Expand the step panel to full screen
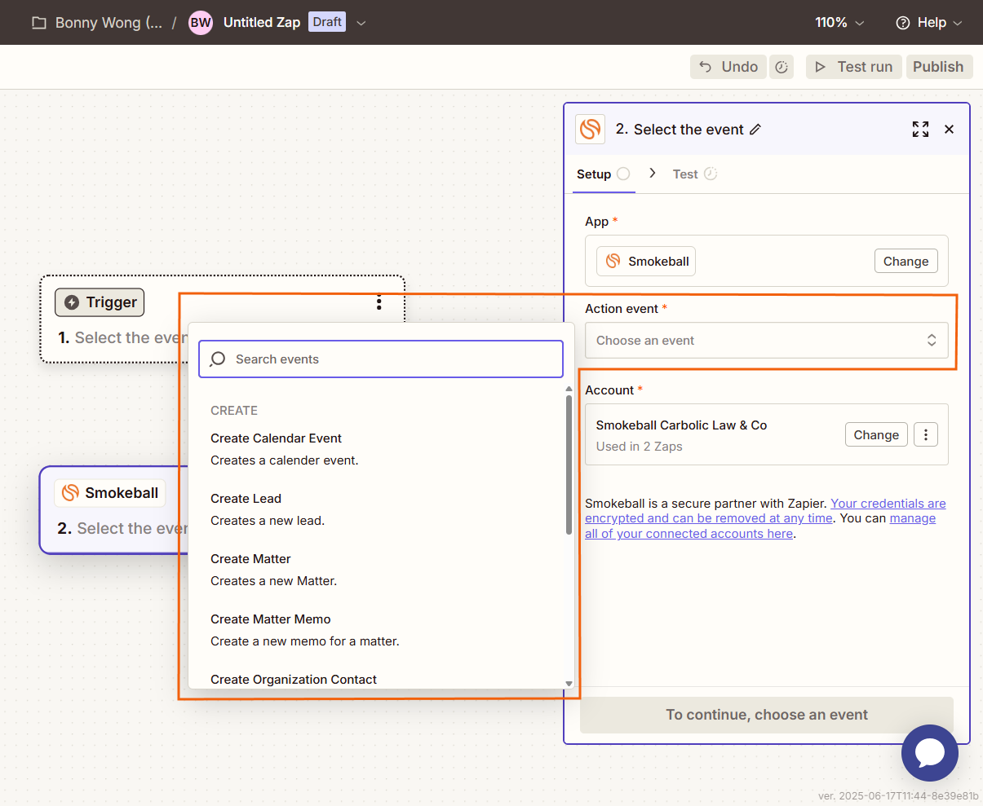Viewport: 983px width, 806px height. 921,129
